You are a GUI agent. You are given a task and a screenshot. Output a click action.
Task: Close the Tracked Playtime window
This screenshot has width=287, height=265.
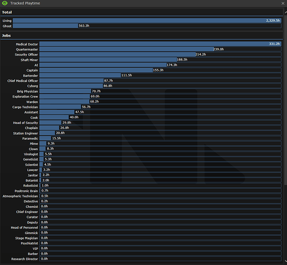coord(283,3)
